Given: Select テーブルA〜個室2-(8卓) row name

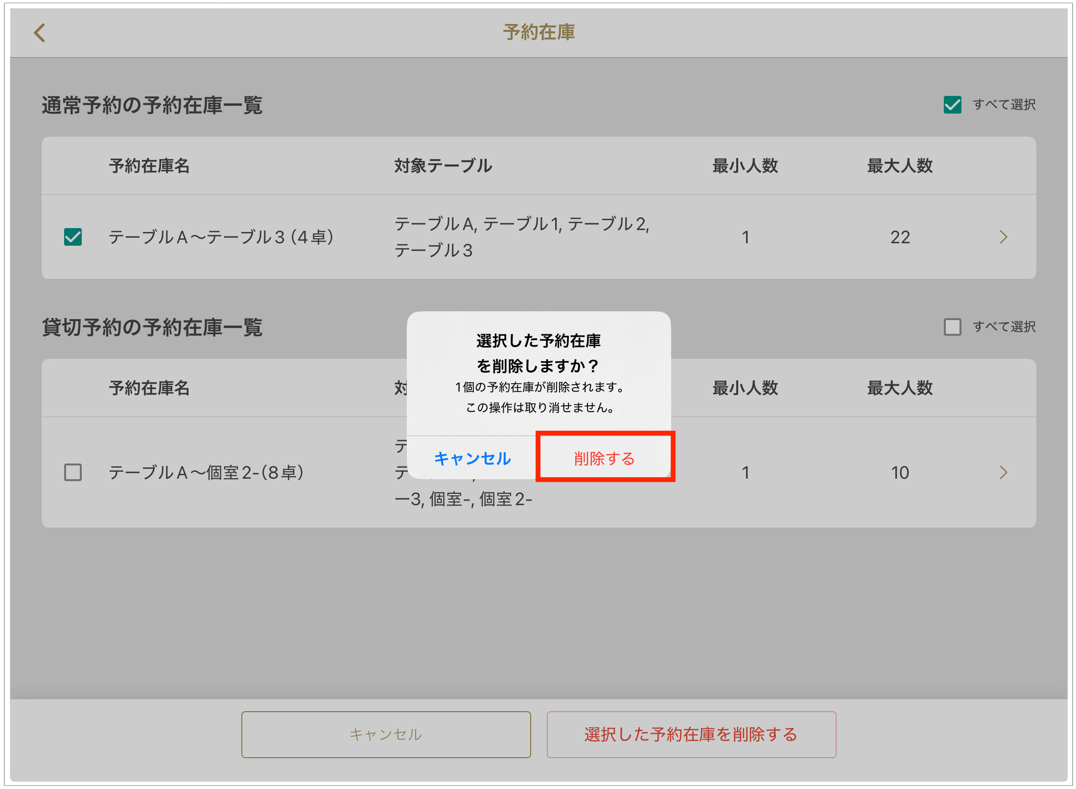Looking at the screenshot, I should click(206, 473).
